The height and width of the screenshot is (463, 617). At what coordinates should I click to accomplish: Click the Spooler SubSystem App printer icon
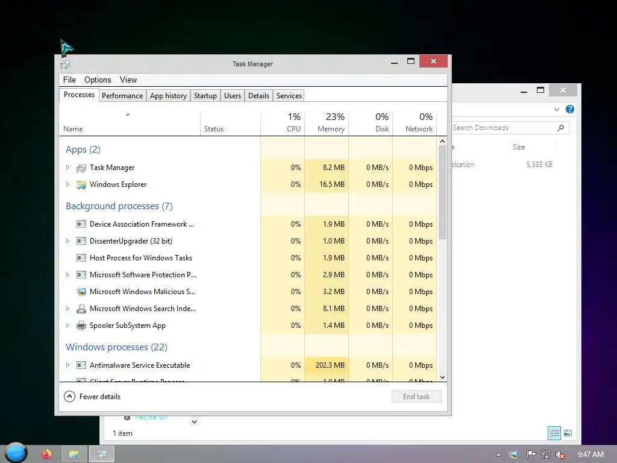point(81,326)
